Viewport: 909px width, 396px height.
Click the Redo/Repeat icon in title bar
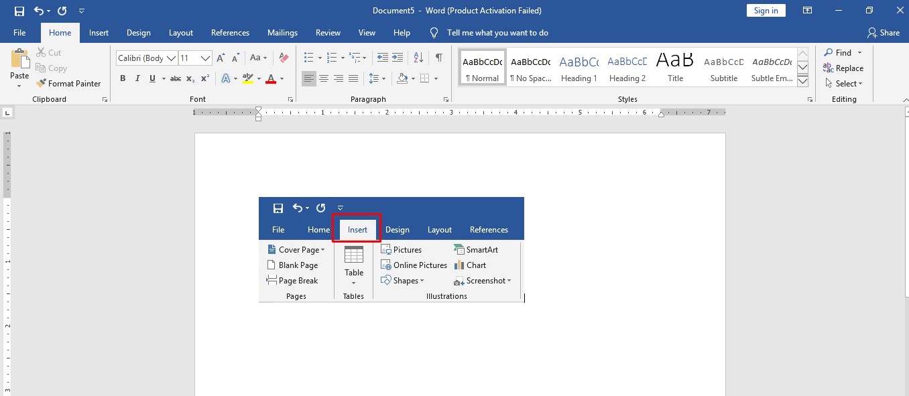click(62, 11)
